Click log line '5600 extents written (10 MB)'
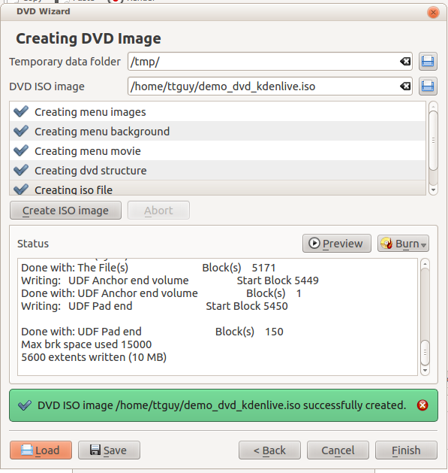The image size is (448, 473). click(x=94, y=357)
